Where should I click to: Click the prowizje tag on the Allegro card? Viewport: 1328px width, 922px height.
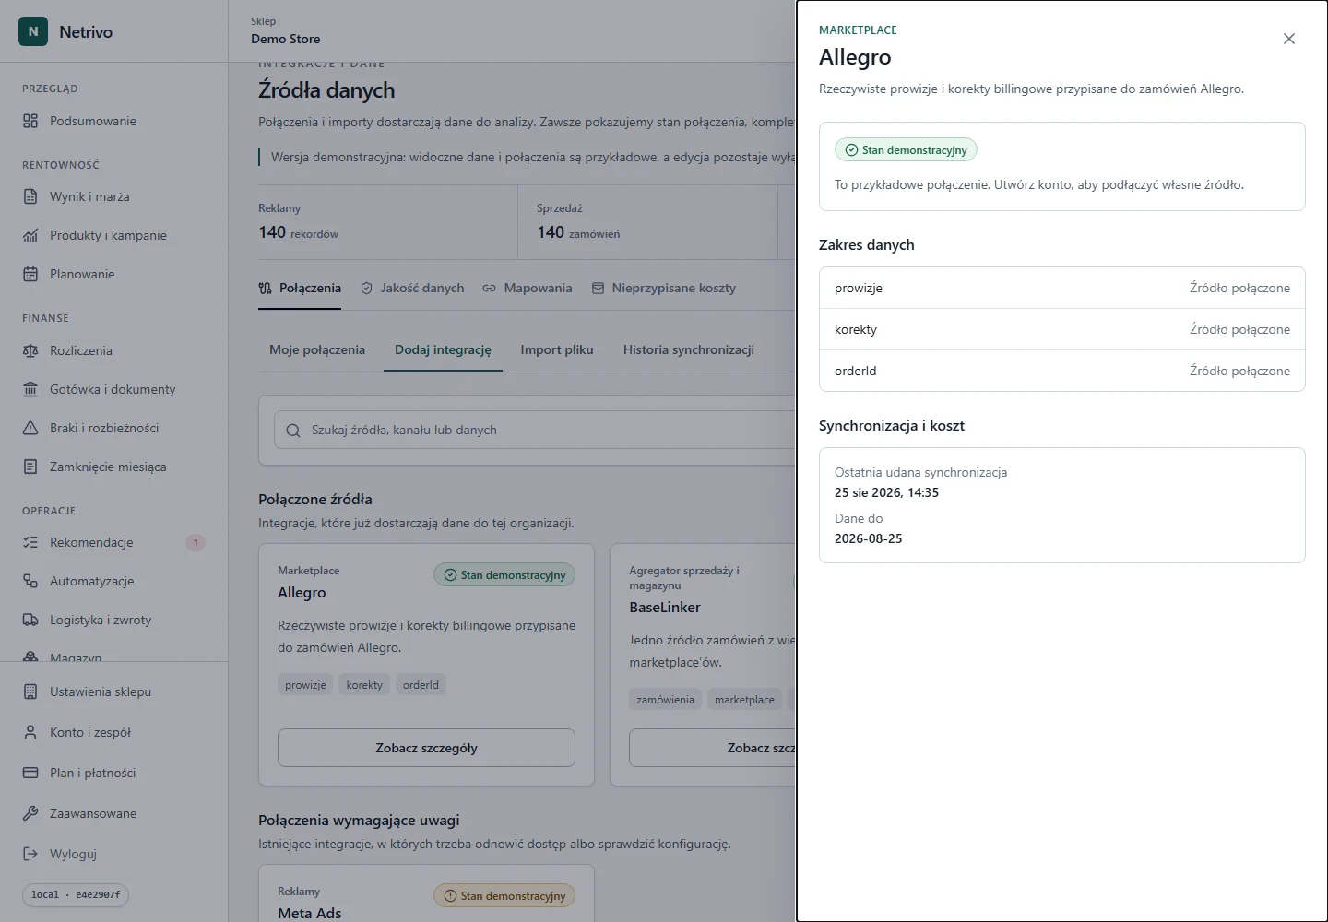(x=305, y=685)
